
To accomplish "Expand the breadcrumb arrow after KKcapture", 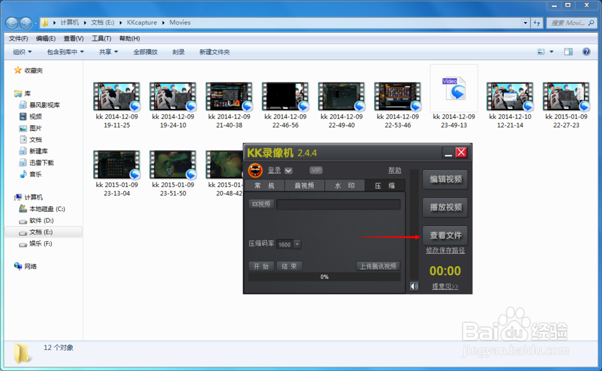I will pos(163,23).
